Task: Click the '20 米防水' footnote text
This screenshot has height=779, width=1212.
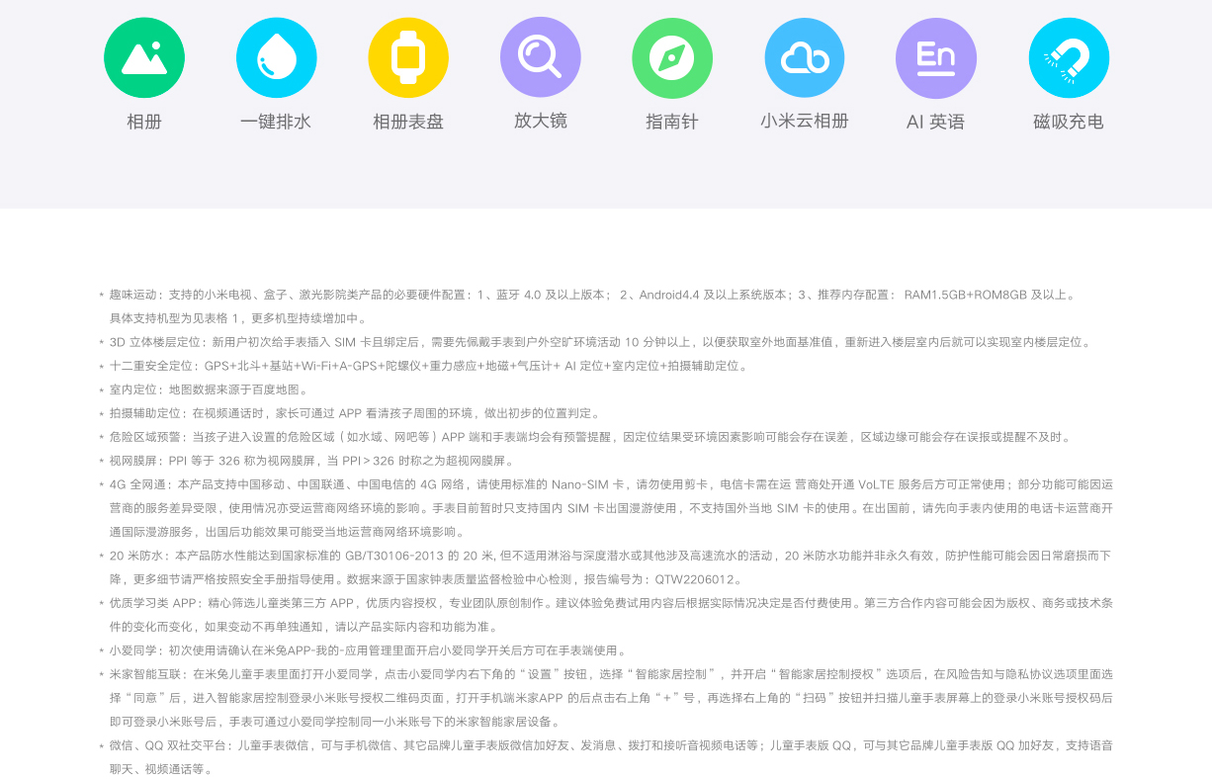Action: tap(593, 556)
